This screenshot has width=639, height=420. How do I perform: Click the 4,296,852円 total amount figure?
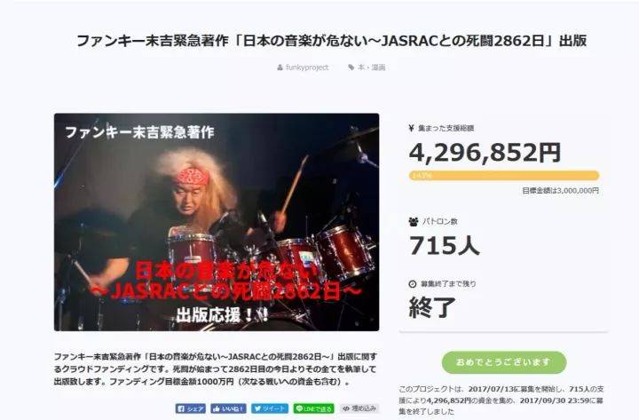click(485, 152)
